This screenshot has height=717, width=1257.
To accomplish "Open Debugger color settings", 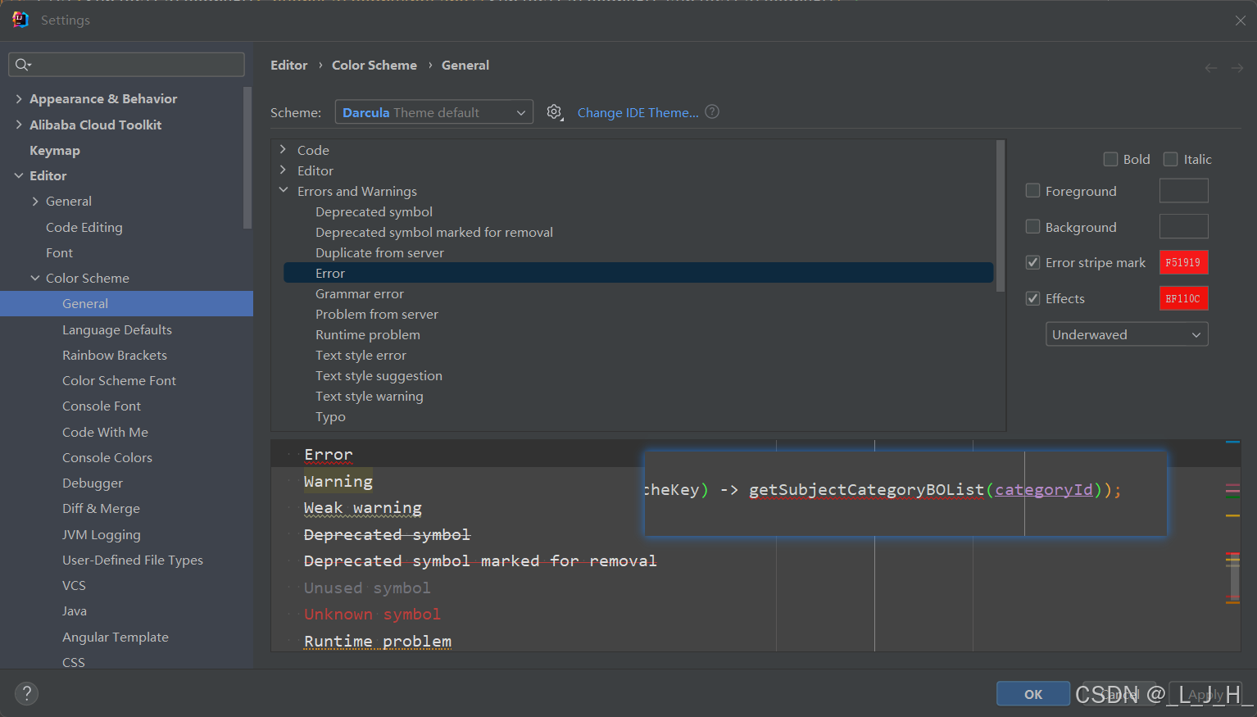I will (93, 483).
